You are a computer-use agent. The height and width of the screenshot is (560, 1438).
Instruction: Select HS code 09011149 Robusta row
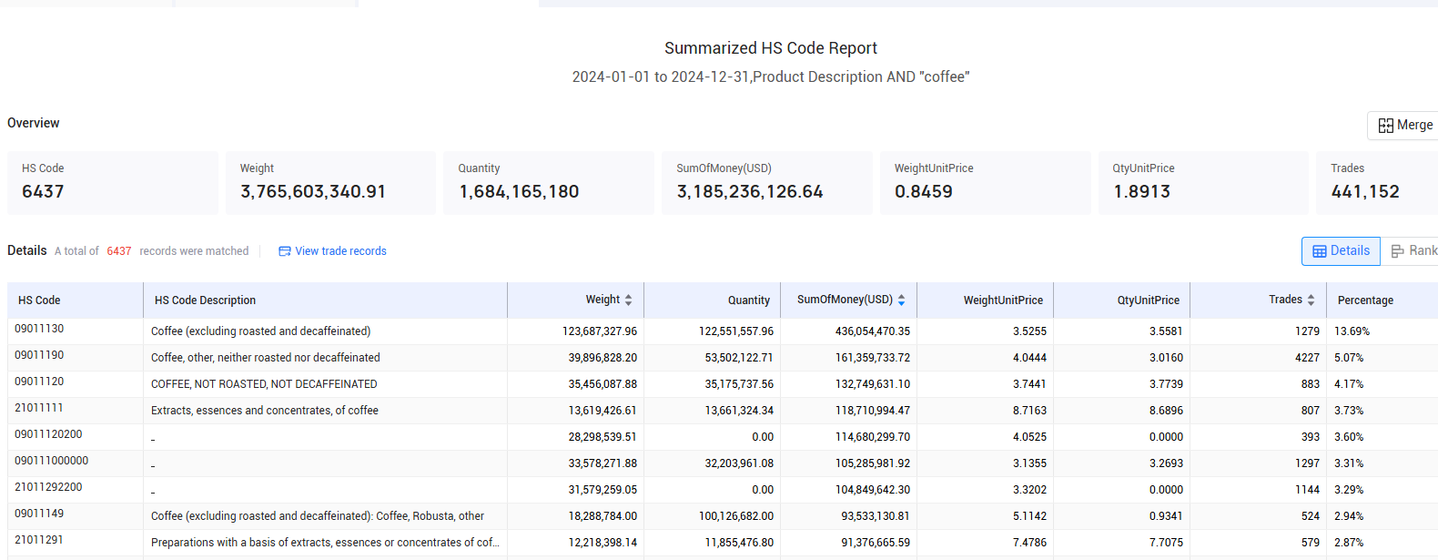click(723, 516)
